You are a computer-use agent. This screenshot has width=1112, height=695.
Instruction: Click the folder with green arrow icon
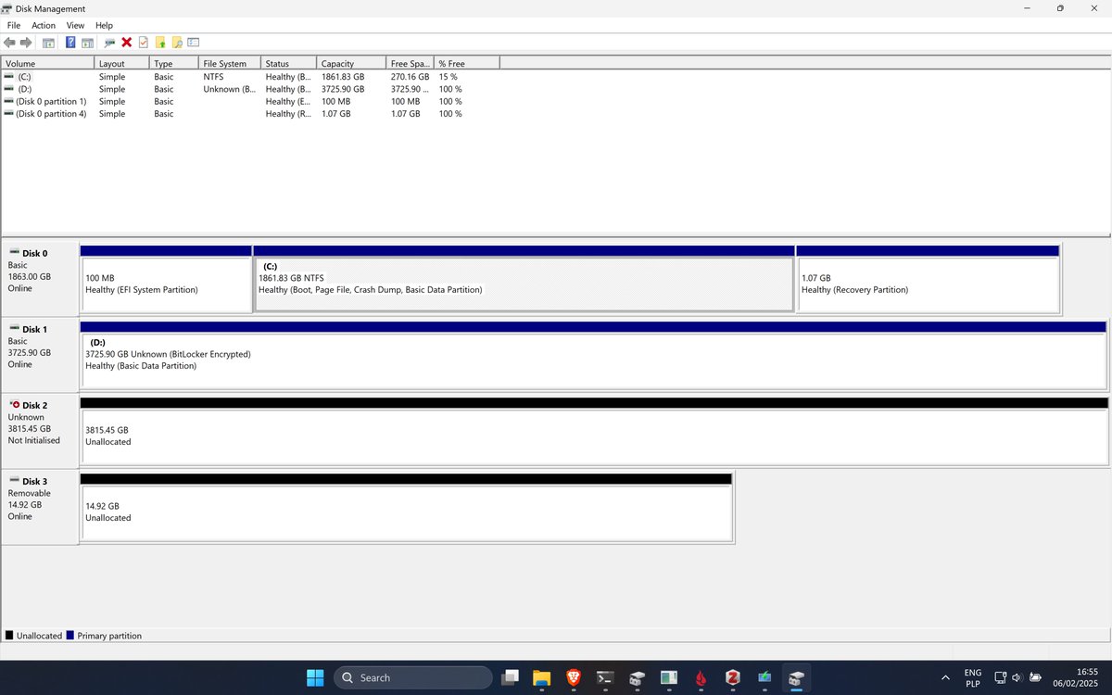[160, 43]
